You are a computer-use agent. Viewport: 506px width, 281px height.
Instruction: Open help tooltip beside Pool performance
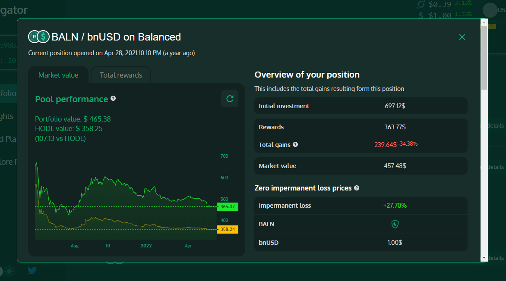pos(113,99)
